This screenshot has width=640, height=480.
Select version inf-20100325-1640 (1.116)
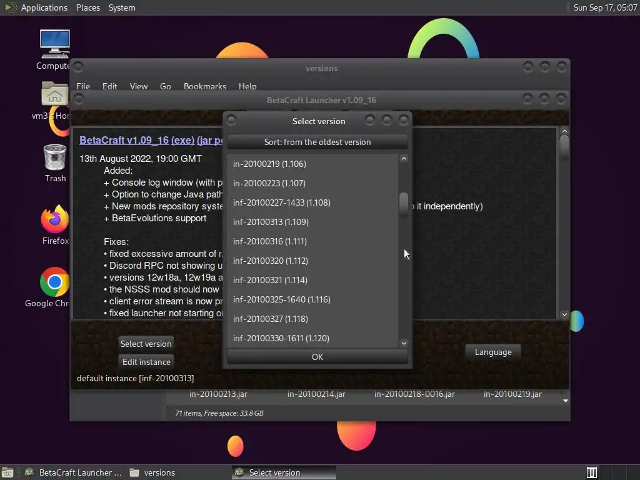click(312, 299)
